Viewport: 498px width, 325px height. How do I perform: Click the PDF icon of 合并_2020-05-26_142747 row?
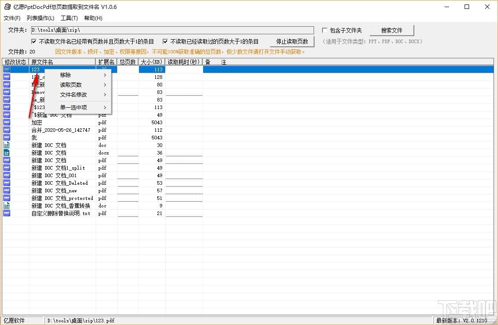point(7,130)
